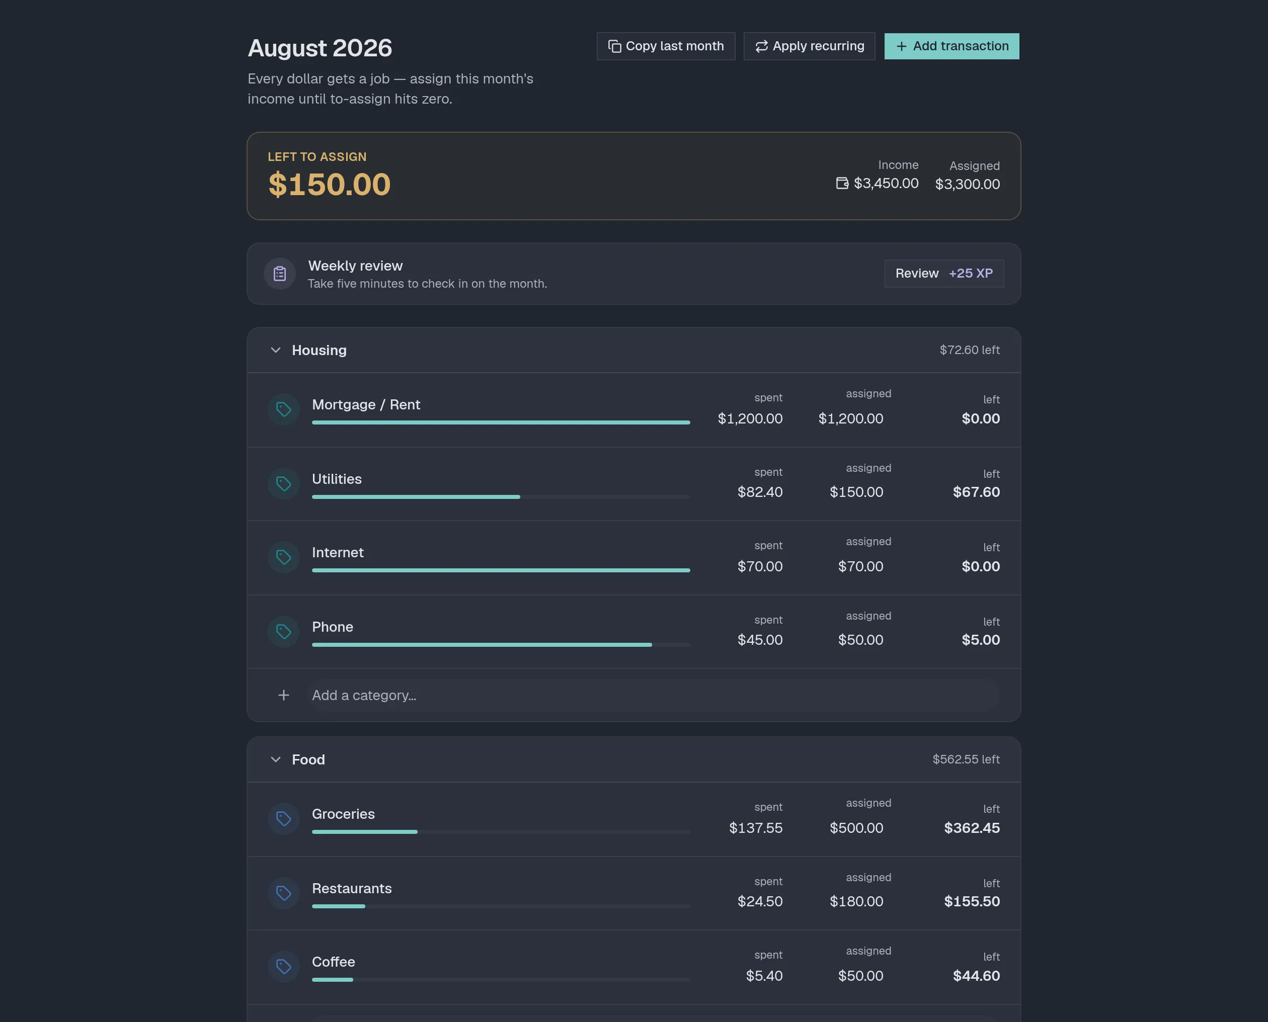Click Coffee spent amount $5.40
Screen dimensions: 1268x1022
(764, 976)
